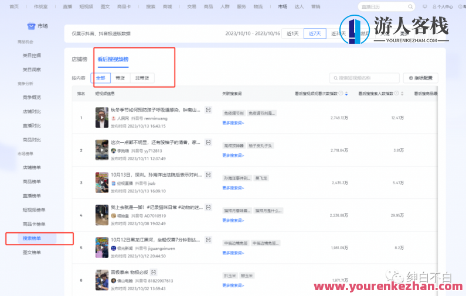466x296 pixels.
Task: Open 类目洞察 in the sidebar
Action: pyautogui.click(x=32, y=70)
